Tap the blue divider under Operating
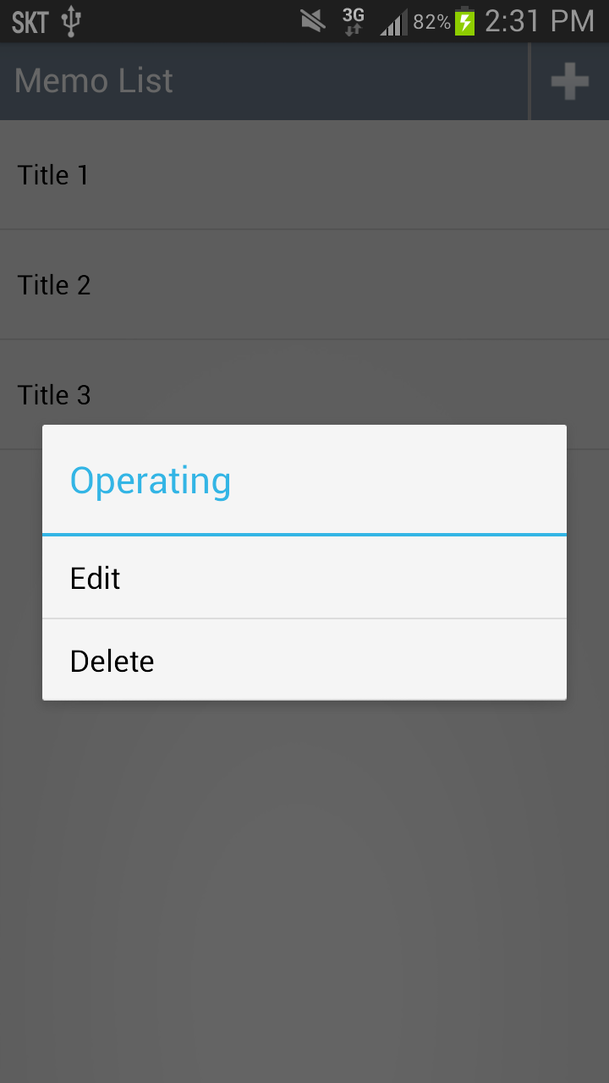Image resolution: width=609 pixels, height=1083 pixels. pos(304,535)
